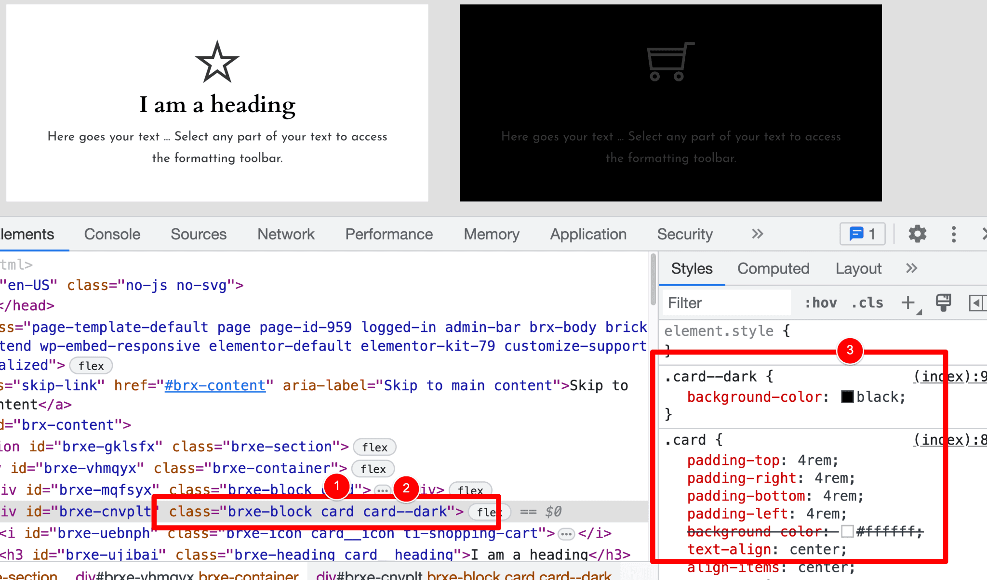The height and width of the screenshot is (580, 987).
Task: Click the new style rule plus icon
Action: click(x=908, y=302)
